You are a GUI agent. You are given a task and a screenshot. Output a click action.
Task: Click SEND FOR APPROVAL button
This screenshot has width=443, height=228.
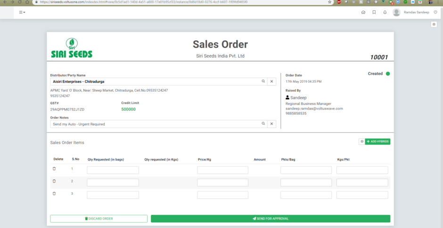(270, 219)
